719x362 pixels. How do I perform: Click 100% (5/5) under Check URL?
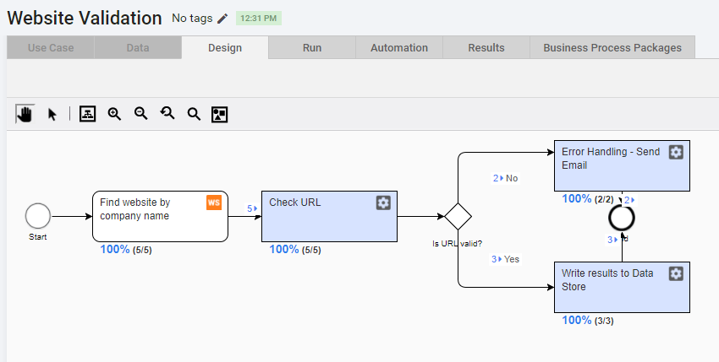pos(295,250)
